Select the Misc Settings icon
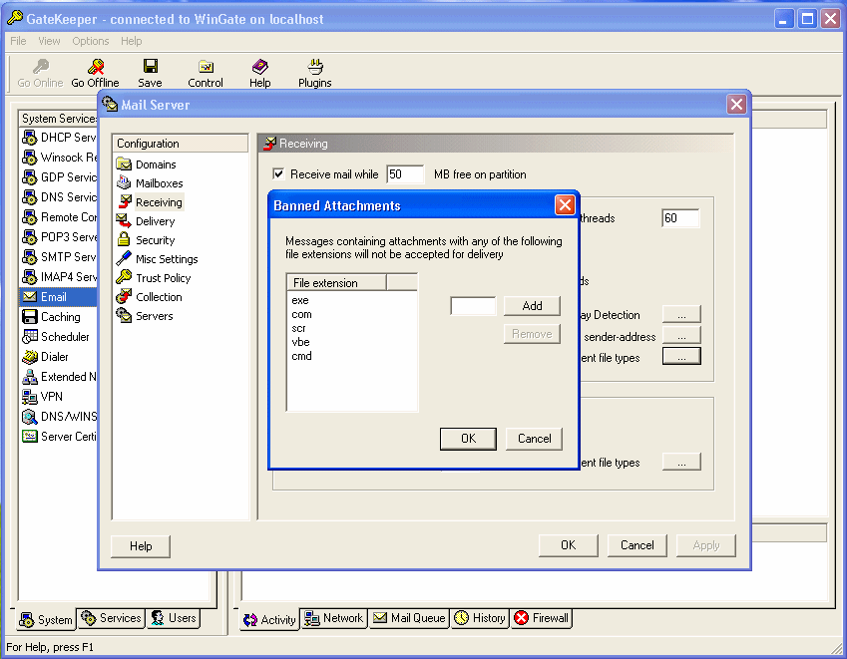 pyautogui.click(x=125, y=258)
